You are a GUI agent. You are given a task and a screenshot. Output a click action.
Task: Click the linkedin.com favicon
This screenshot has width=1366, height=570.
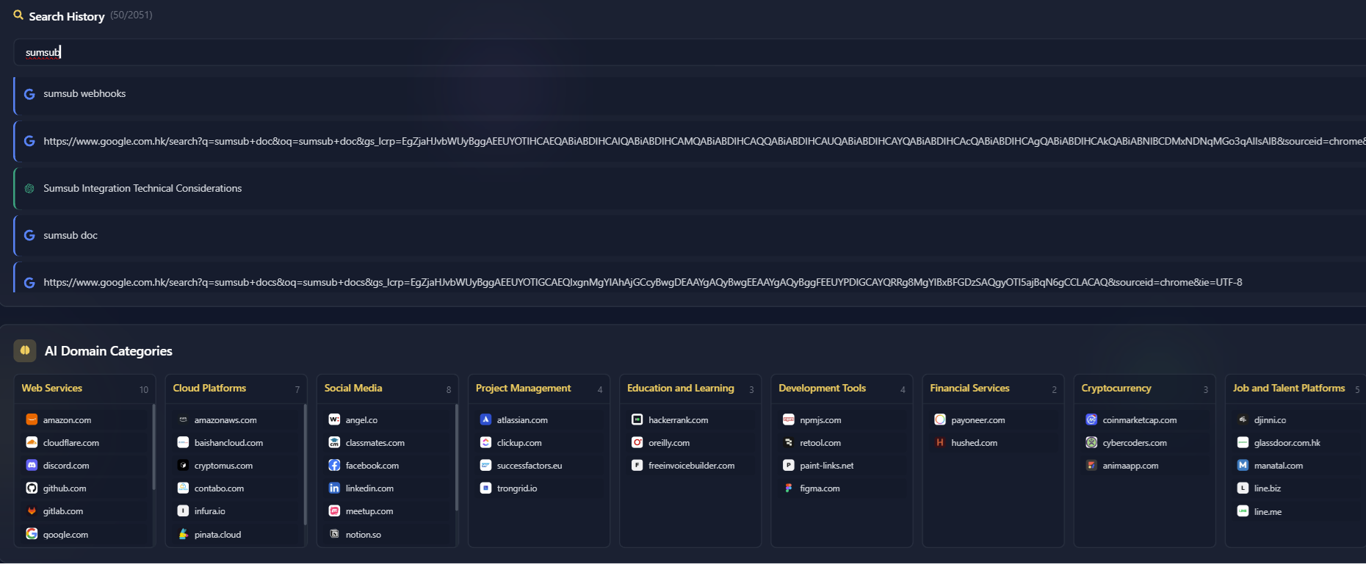pyautogui.click(x=334, y=488)
